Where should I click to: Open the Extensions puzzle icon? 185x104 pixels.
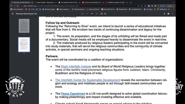[x=149, y=6]
